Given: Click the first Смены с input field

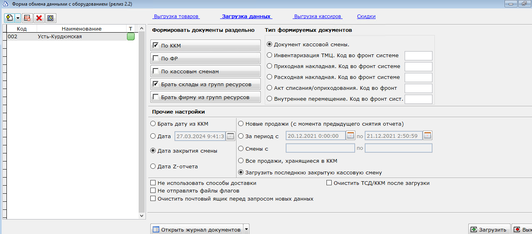Looking at the screenshot, I should pos(320,148).
